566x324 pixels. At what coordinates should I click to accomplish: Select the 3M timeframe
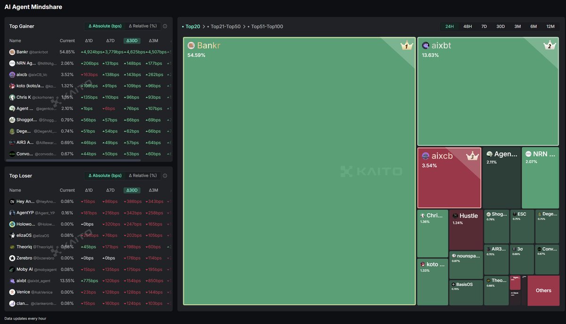click(x=517, y=26)
